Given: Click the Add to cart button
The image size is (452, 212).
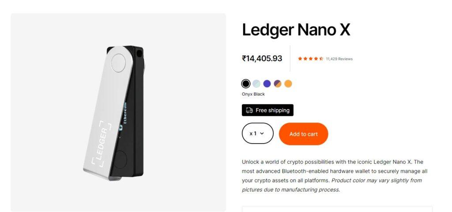Looking at the screenshot, I should (x=303, y=134).
